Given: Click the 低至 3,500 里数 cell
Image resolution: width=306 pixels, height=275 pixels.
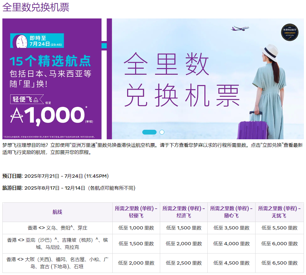Looking at the screenshot, I should 231,228.
